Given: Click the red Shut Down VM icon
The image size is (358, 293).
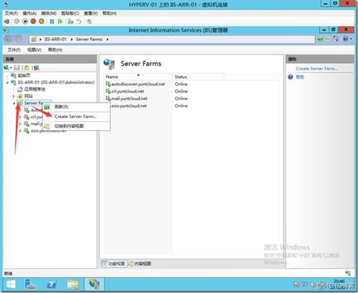Looking at the screenshot, I should [x=33, y=21].
